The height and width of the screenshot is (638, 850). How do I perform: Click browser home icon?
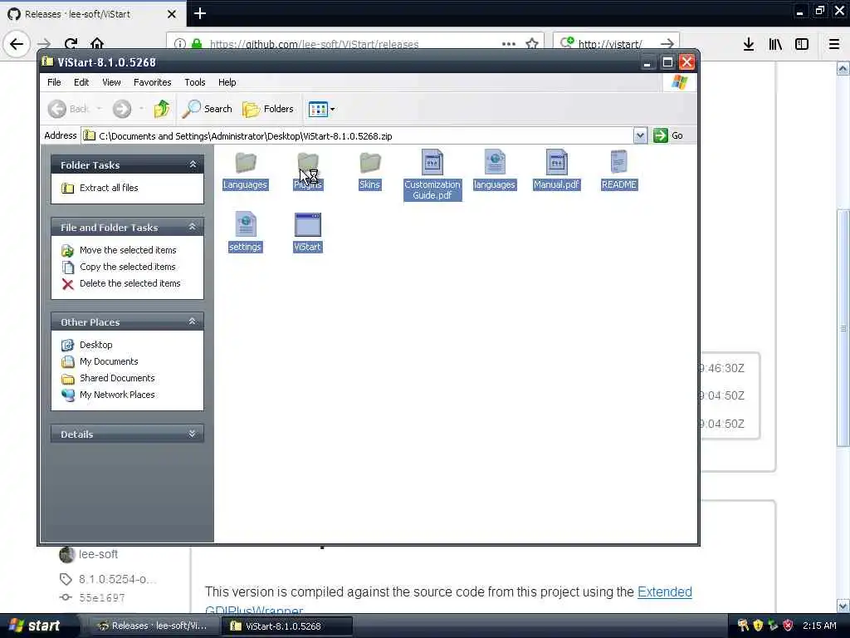97,44
